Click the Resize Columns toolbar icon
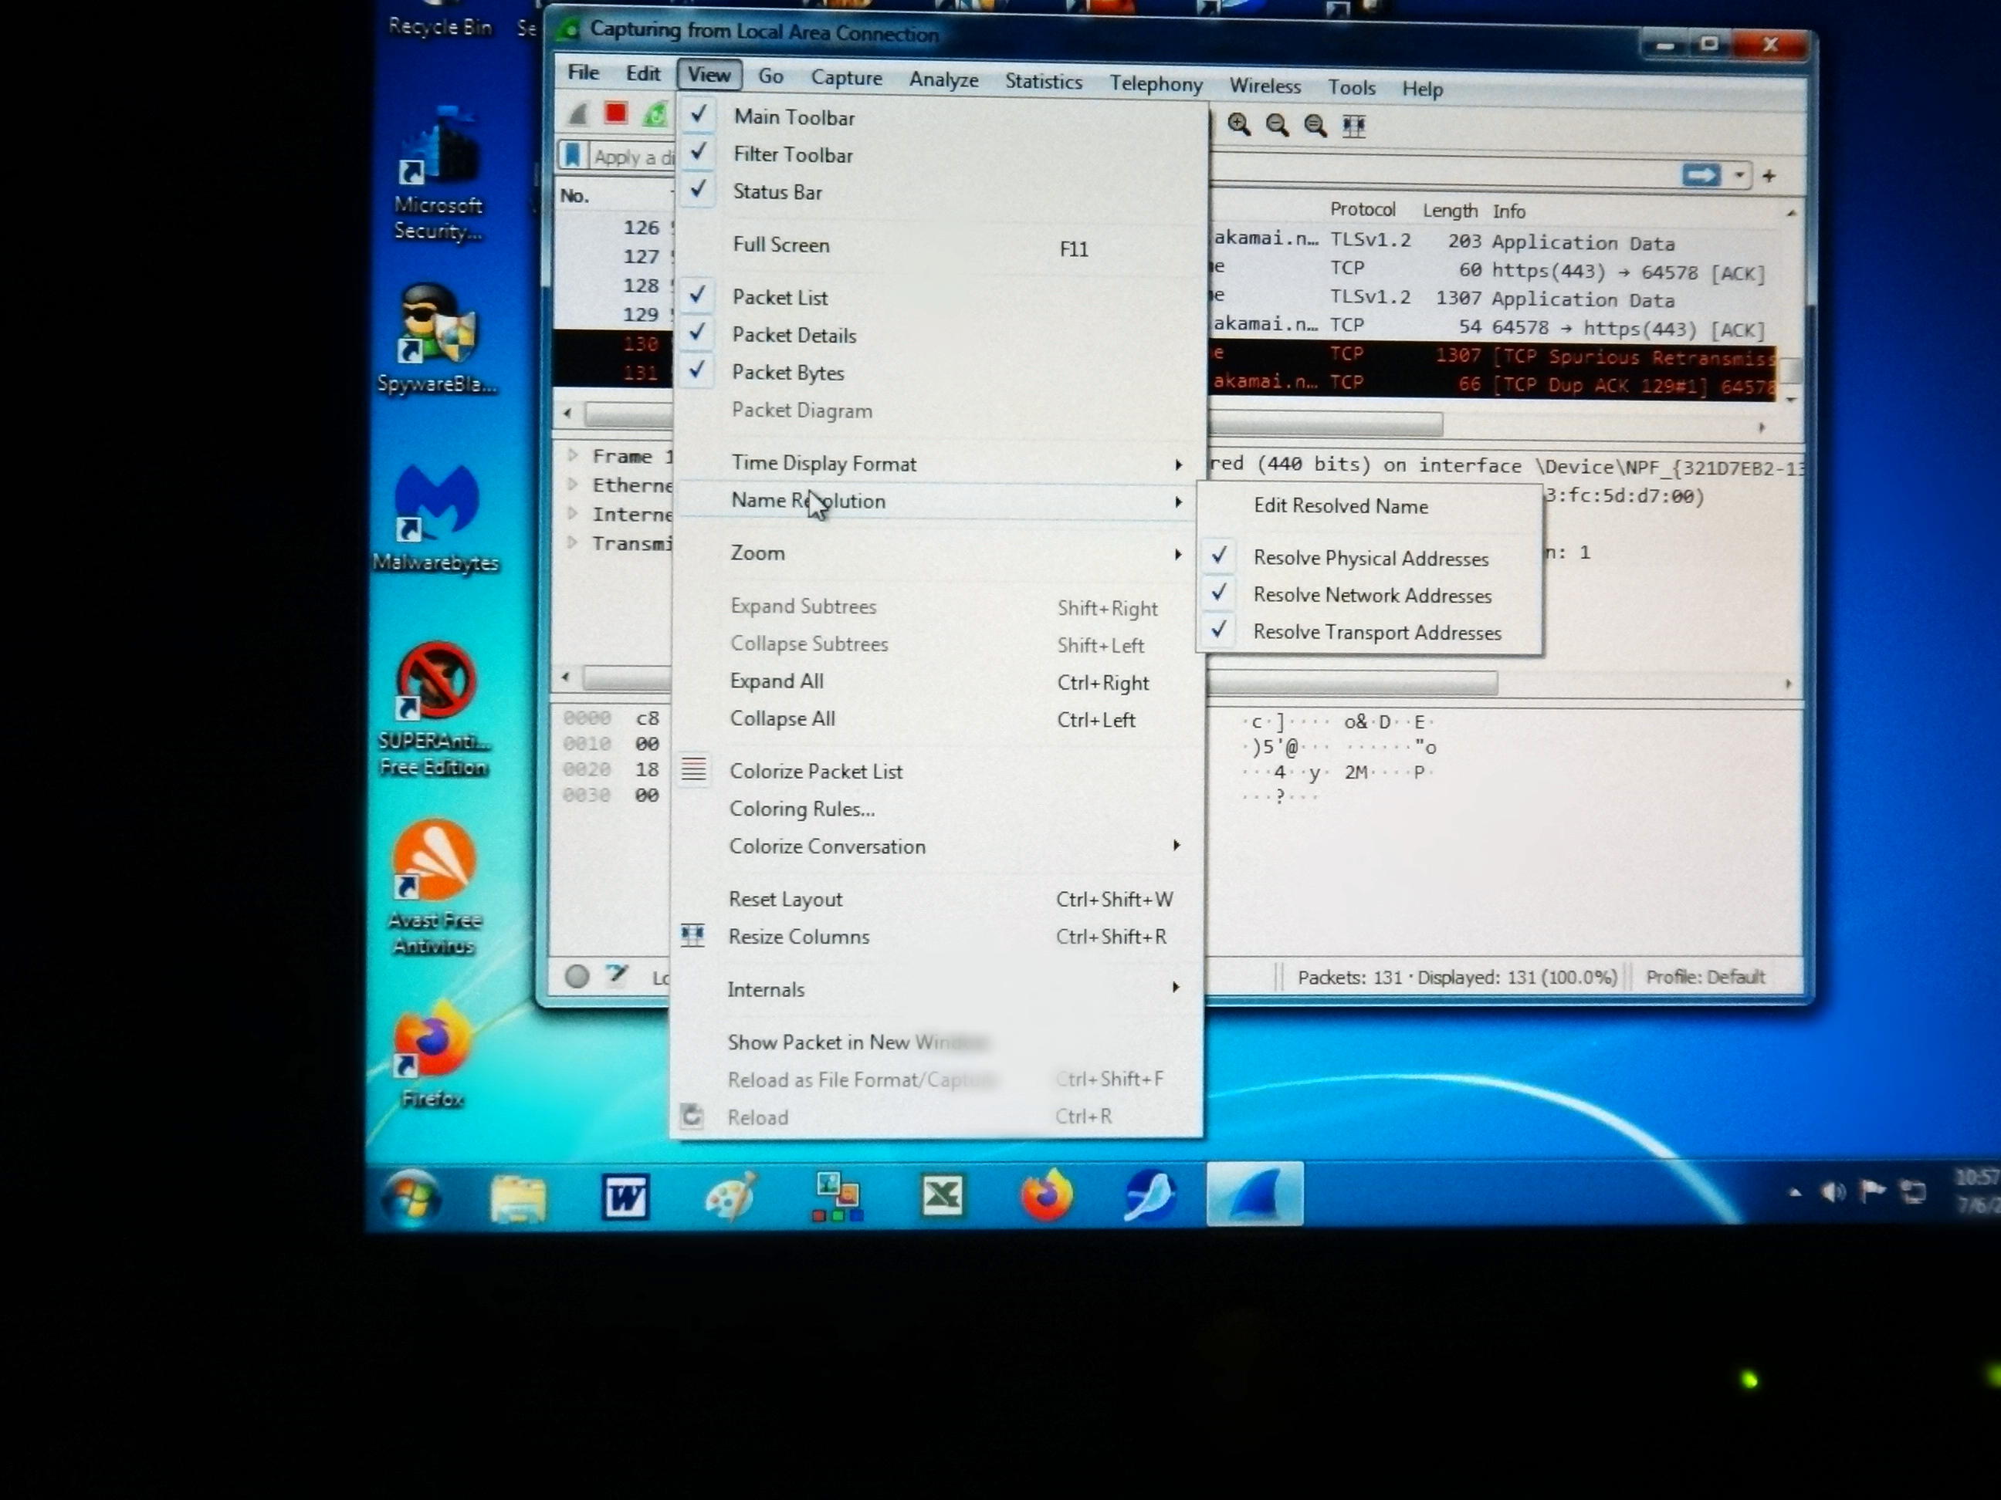This screenshot has height=1500, width=2001. [x=1353, y=127]
